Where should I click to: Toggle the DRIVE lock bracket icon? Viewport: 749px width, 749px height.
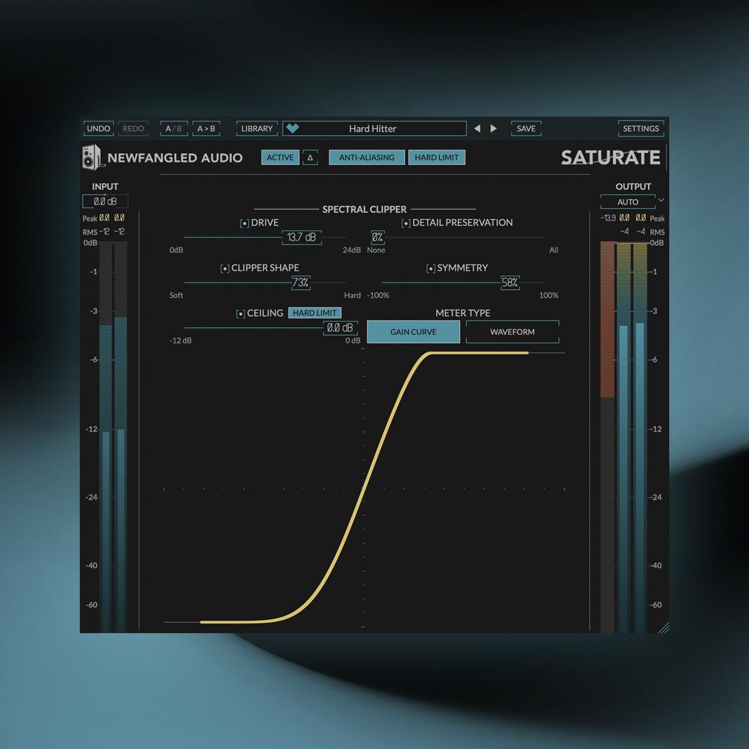coord(244,223)
